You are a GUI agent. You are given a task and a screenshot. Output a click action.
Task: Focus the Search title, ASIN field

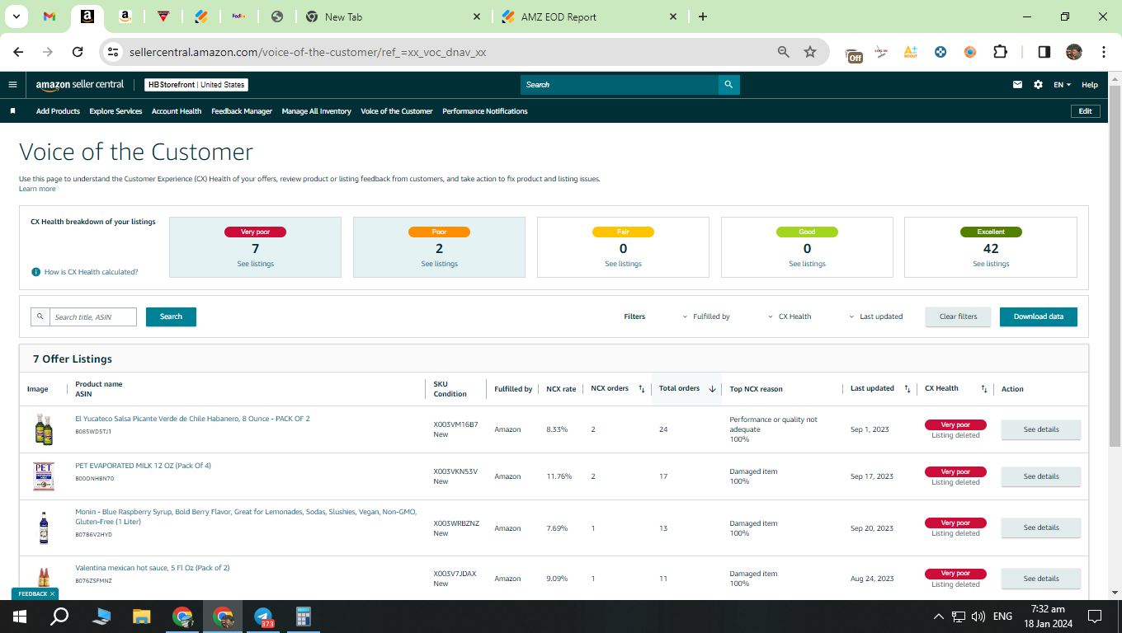tap(92, 316)
